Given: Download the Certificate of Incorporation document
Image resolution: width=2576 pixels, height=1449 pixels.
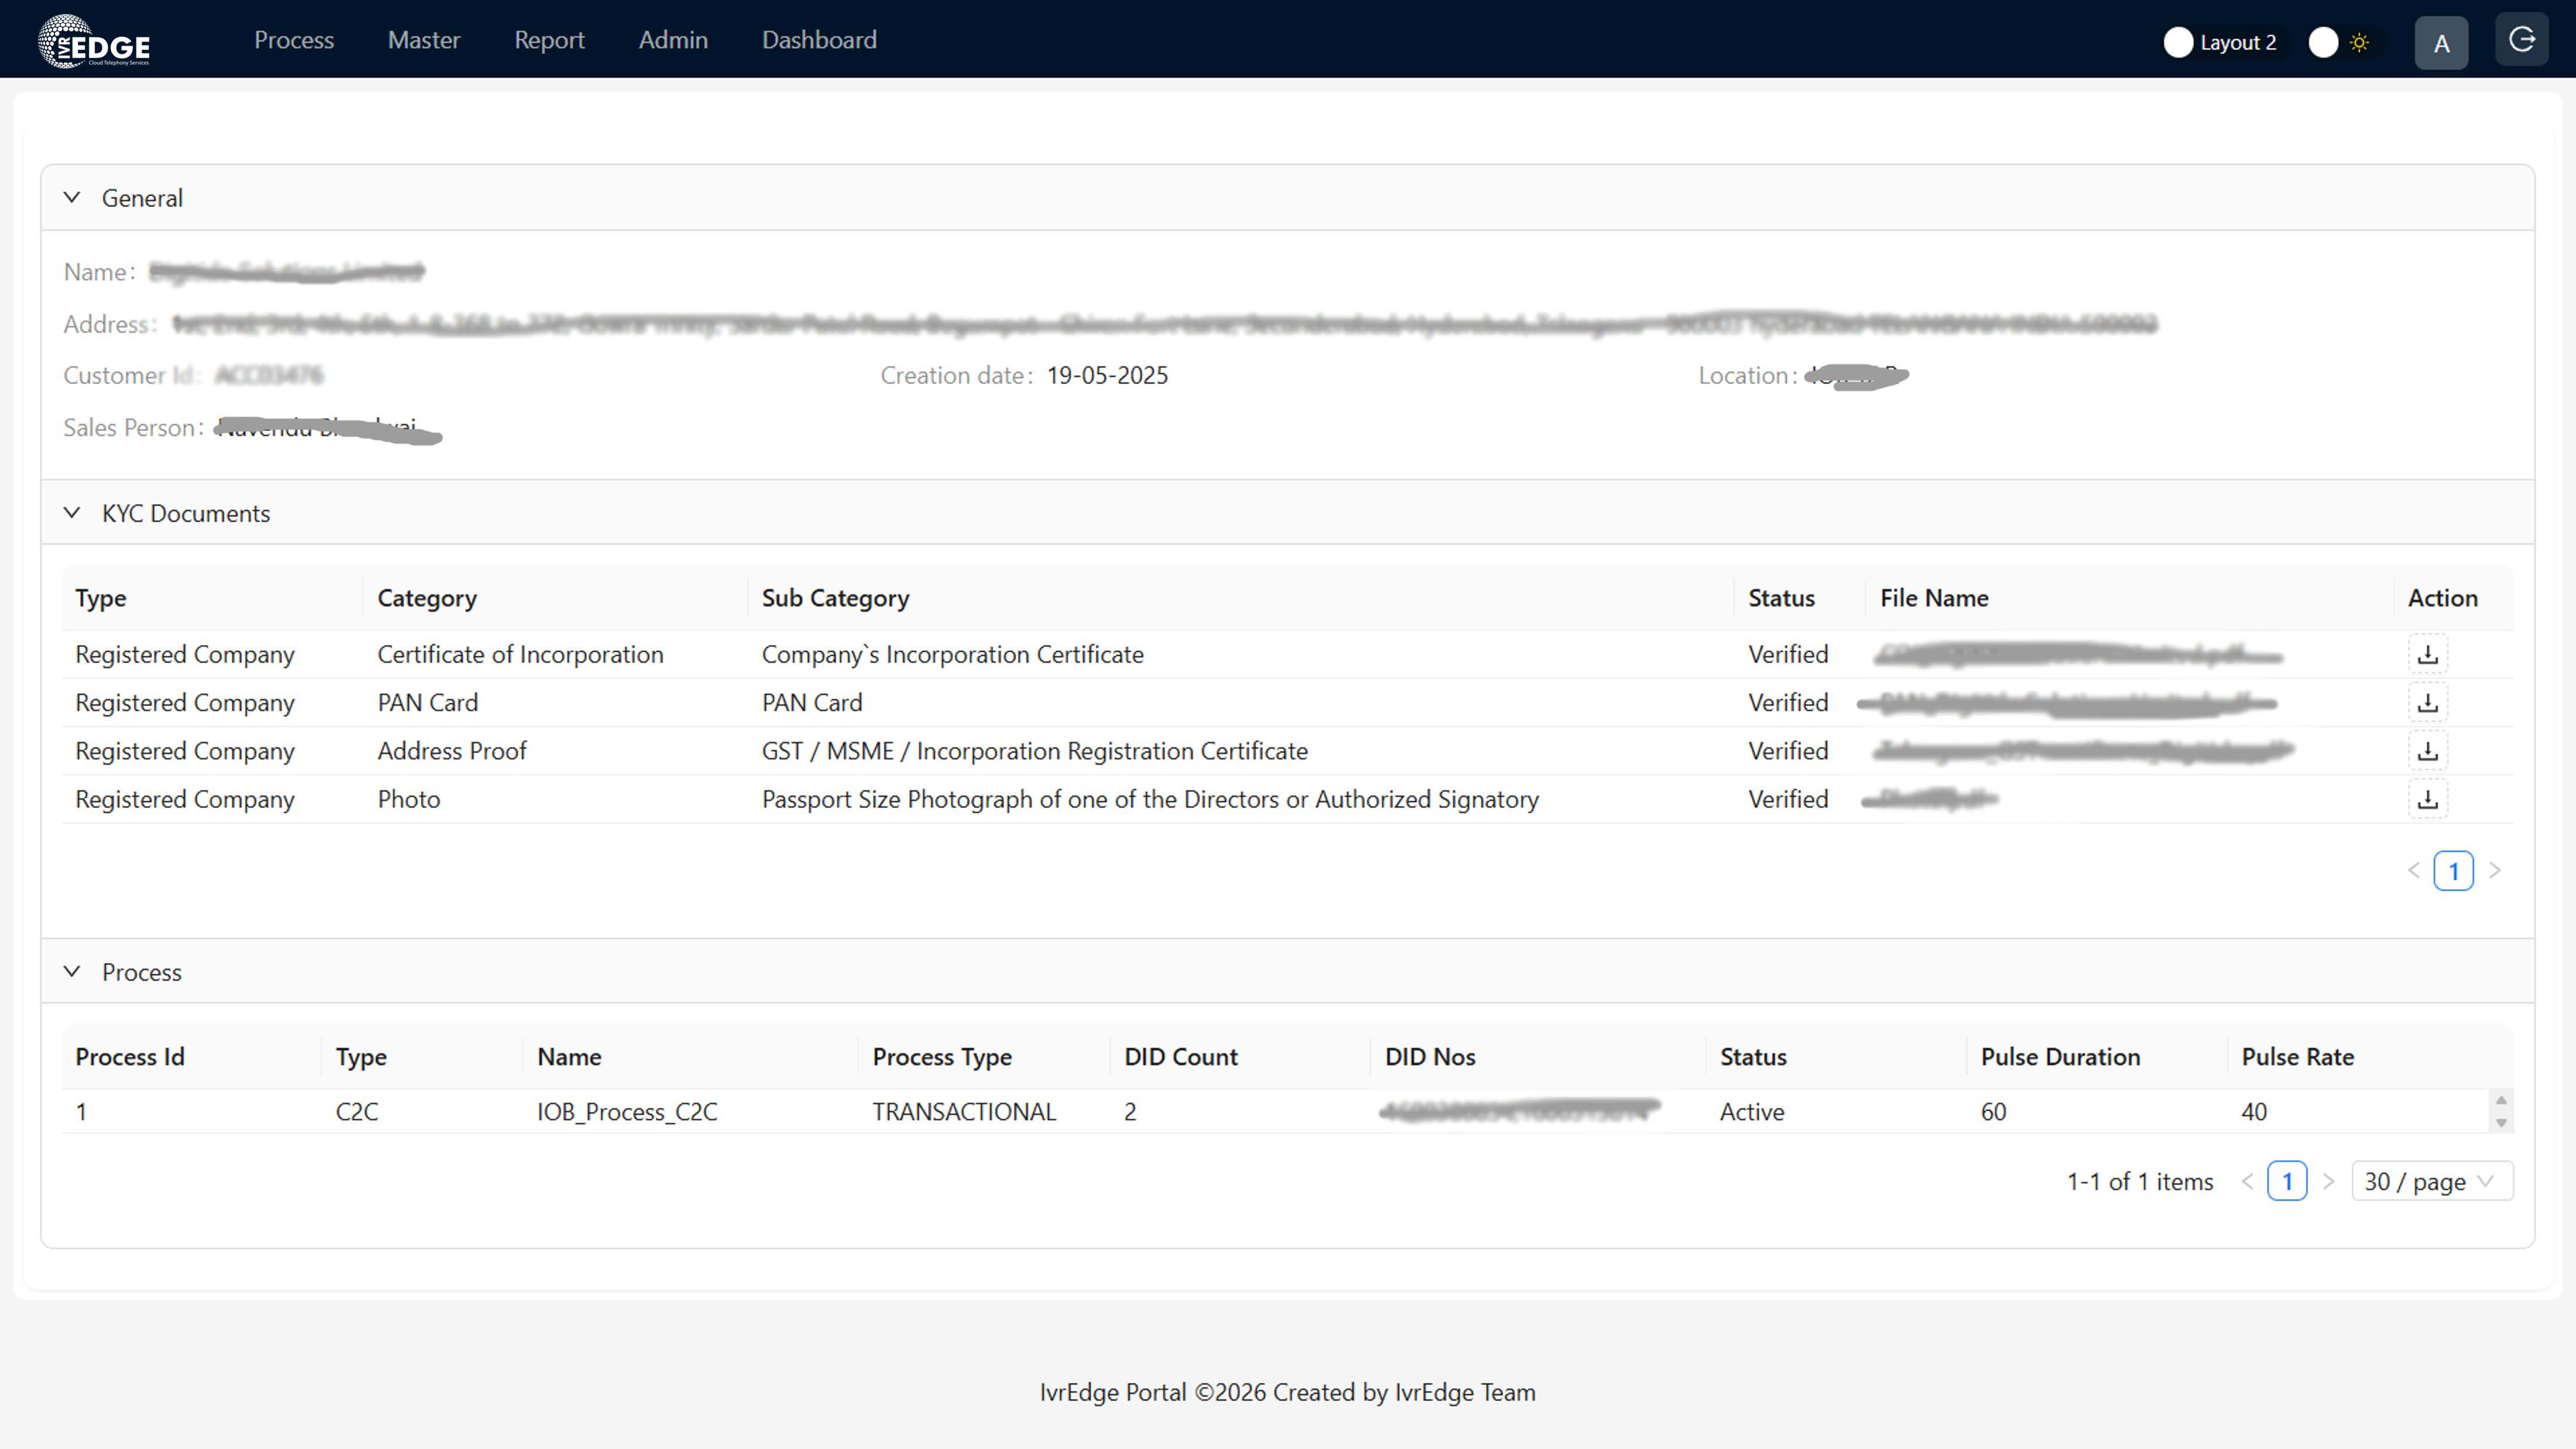Looking at the screenshot, I should click(x=2429, y=654).
